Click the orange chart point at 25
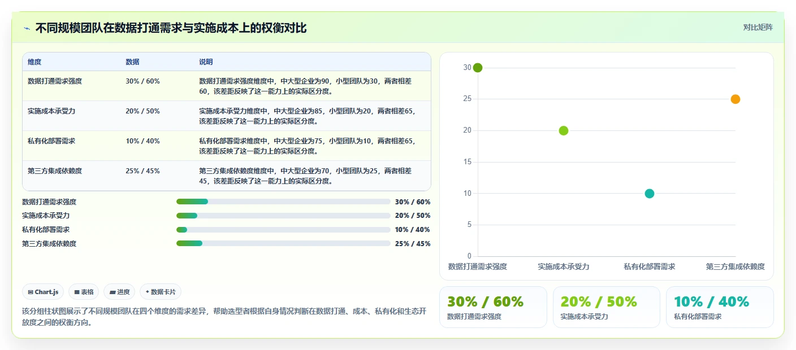This screenshot has width=796, height=350. tap(736, 99)
